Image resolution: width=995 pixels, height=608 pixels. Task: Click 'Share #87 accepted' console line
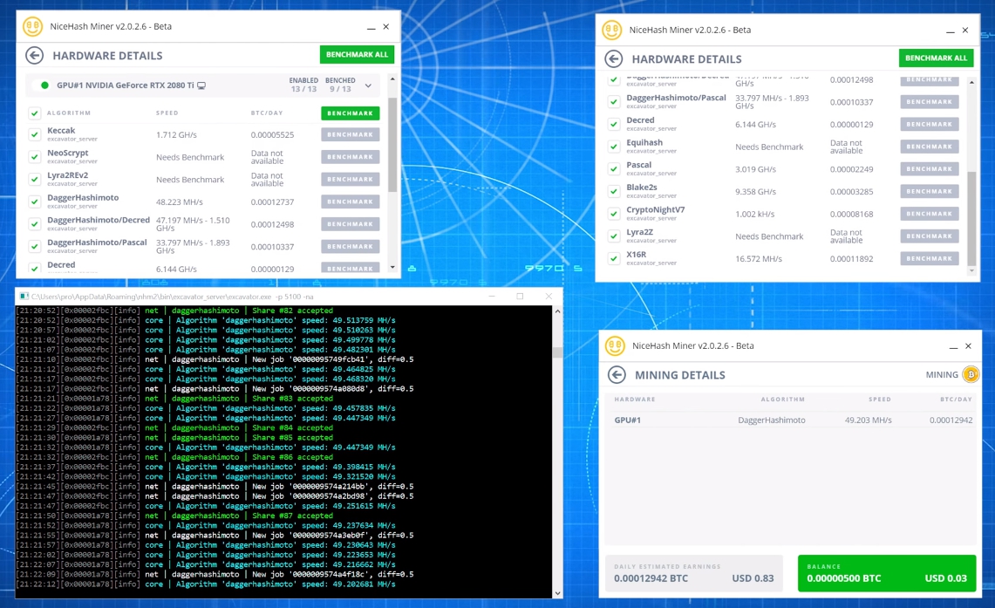tap(292, 516)
